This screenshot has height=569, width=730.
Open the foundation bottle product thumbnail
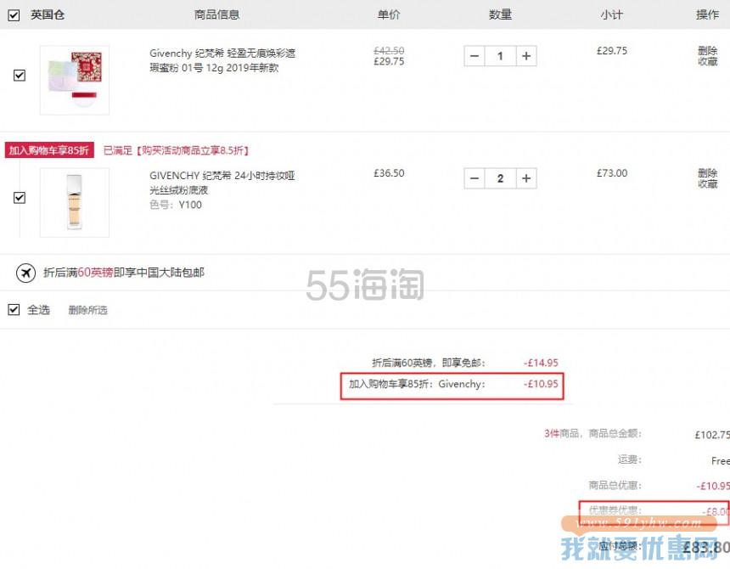coord(75,203)
